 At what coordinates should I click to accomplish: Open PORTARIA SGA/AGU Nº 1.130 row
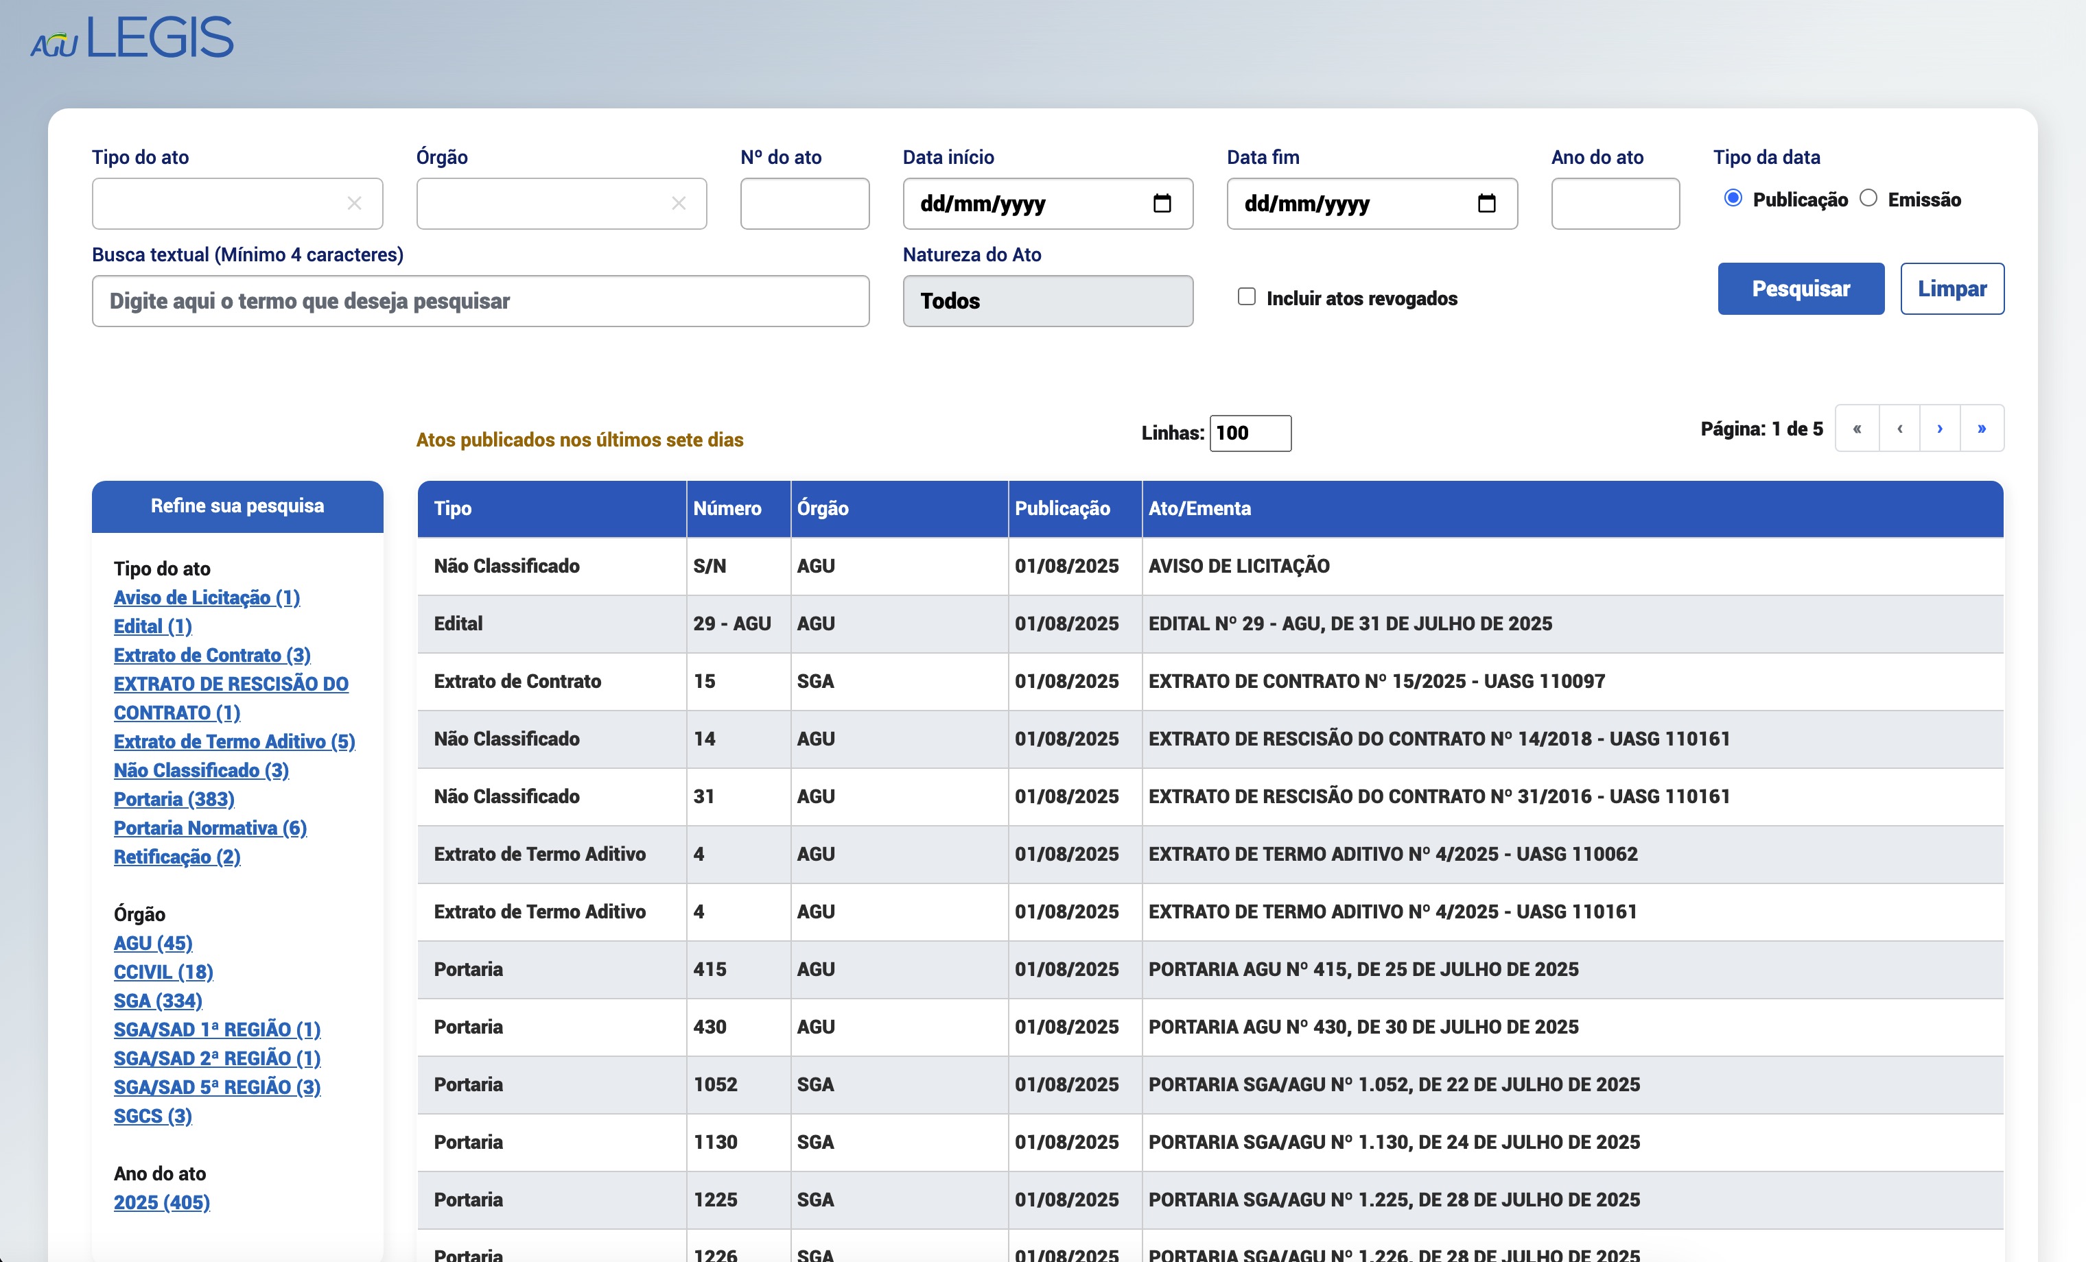1210,1142
